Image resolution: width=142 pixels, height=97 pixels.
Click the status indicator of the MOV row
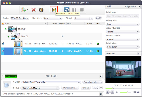pyautogui.click(x=98, y=51)
